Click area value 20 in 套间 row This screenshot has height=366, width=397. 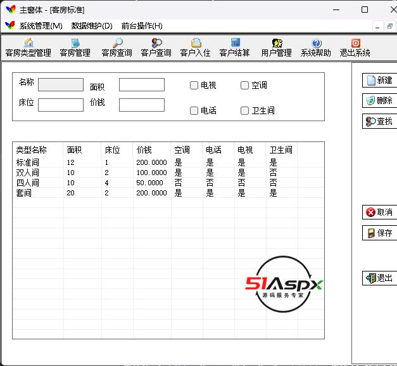[71, 193]
